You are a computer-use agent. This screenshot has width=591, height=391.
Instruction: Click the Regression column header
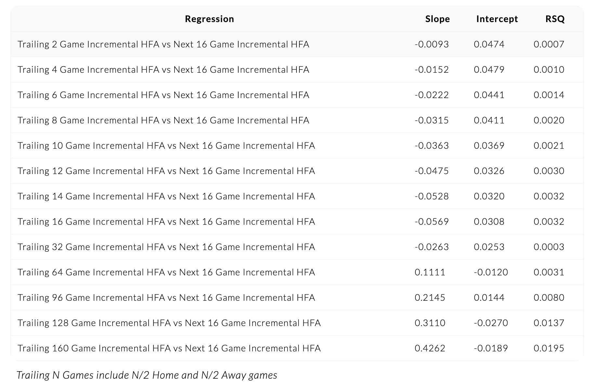[x=209, y=19]
